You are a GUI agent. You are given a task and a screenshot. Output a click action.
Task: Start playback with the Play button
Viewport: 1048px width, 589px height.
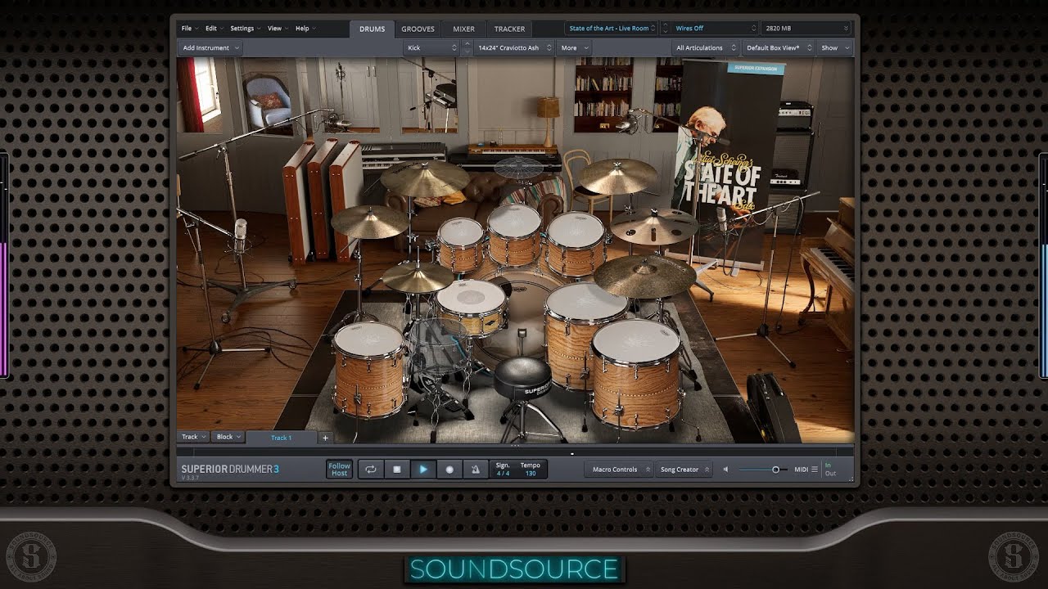point(423,470)
